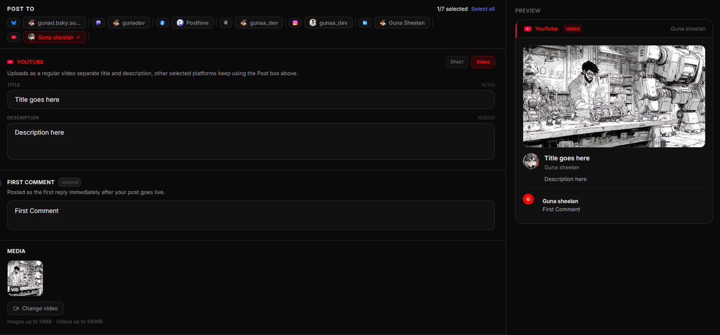Click the "Description here" text in preview

click(x=566, y=179)
